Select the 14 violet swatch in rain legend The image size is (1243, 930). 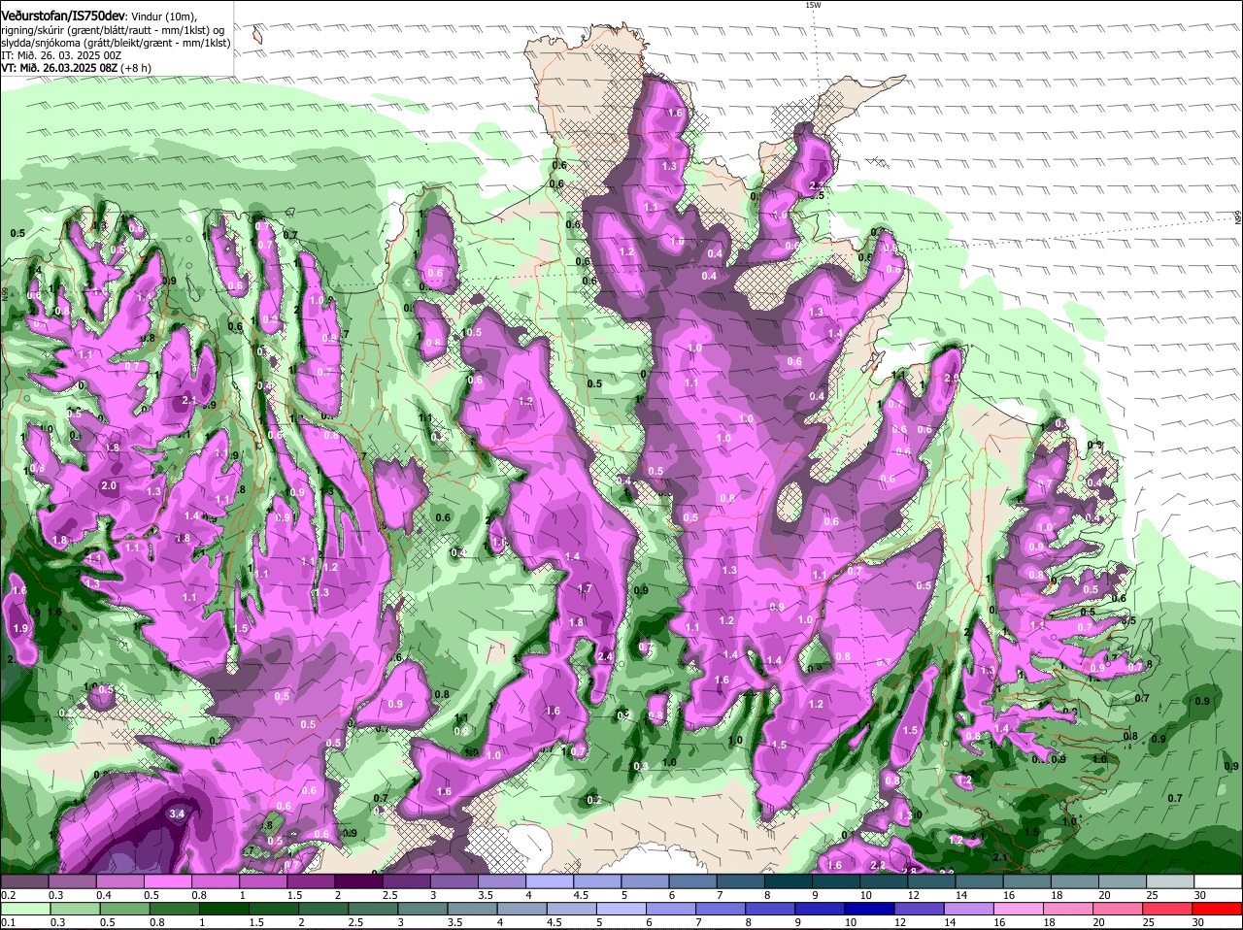tap(969, 909)
